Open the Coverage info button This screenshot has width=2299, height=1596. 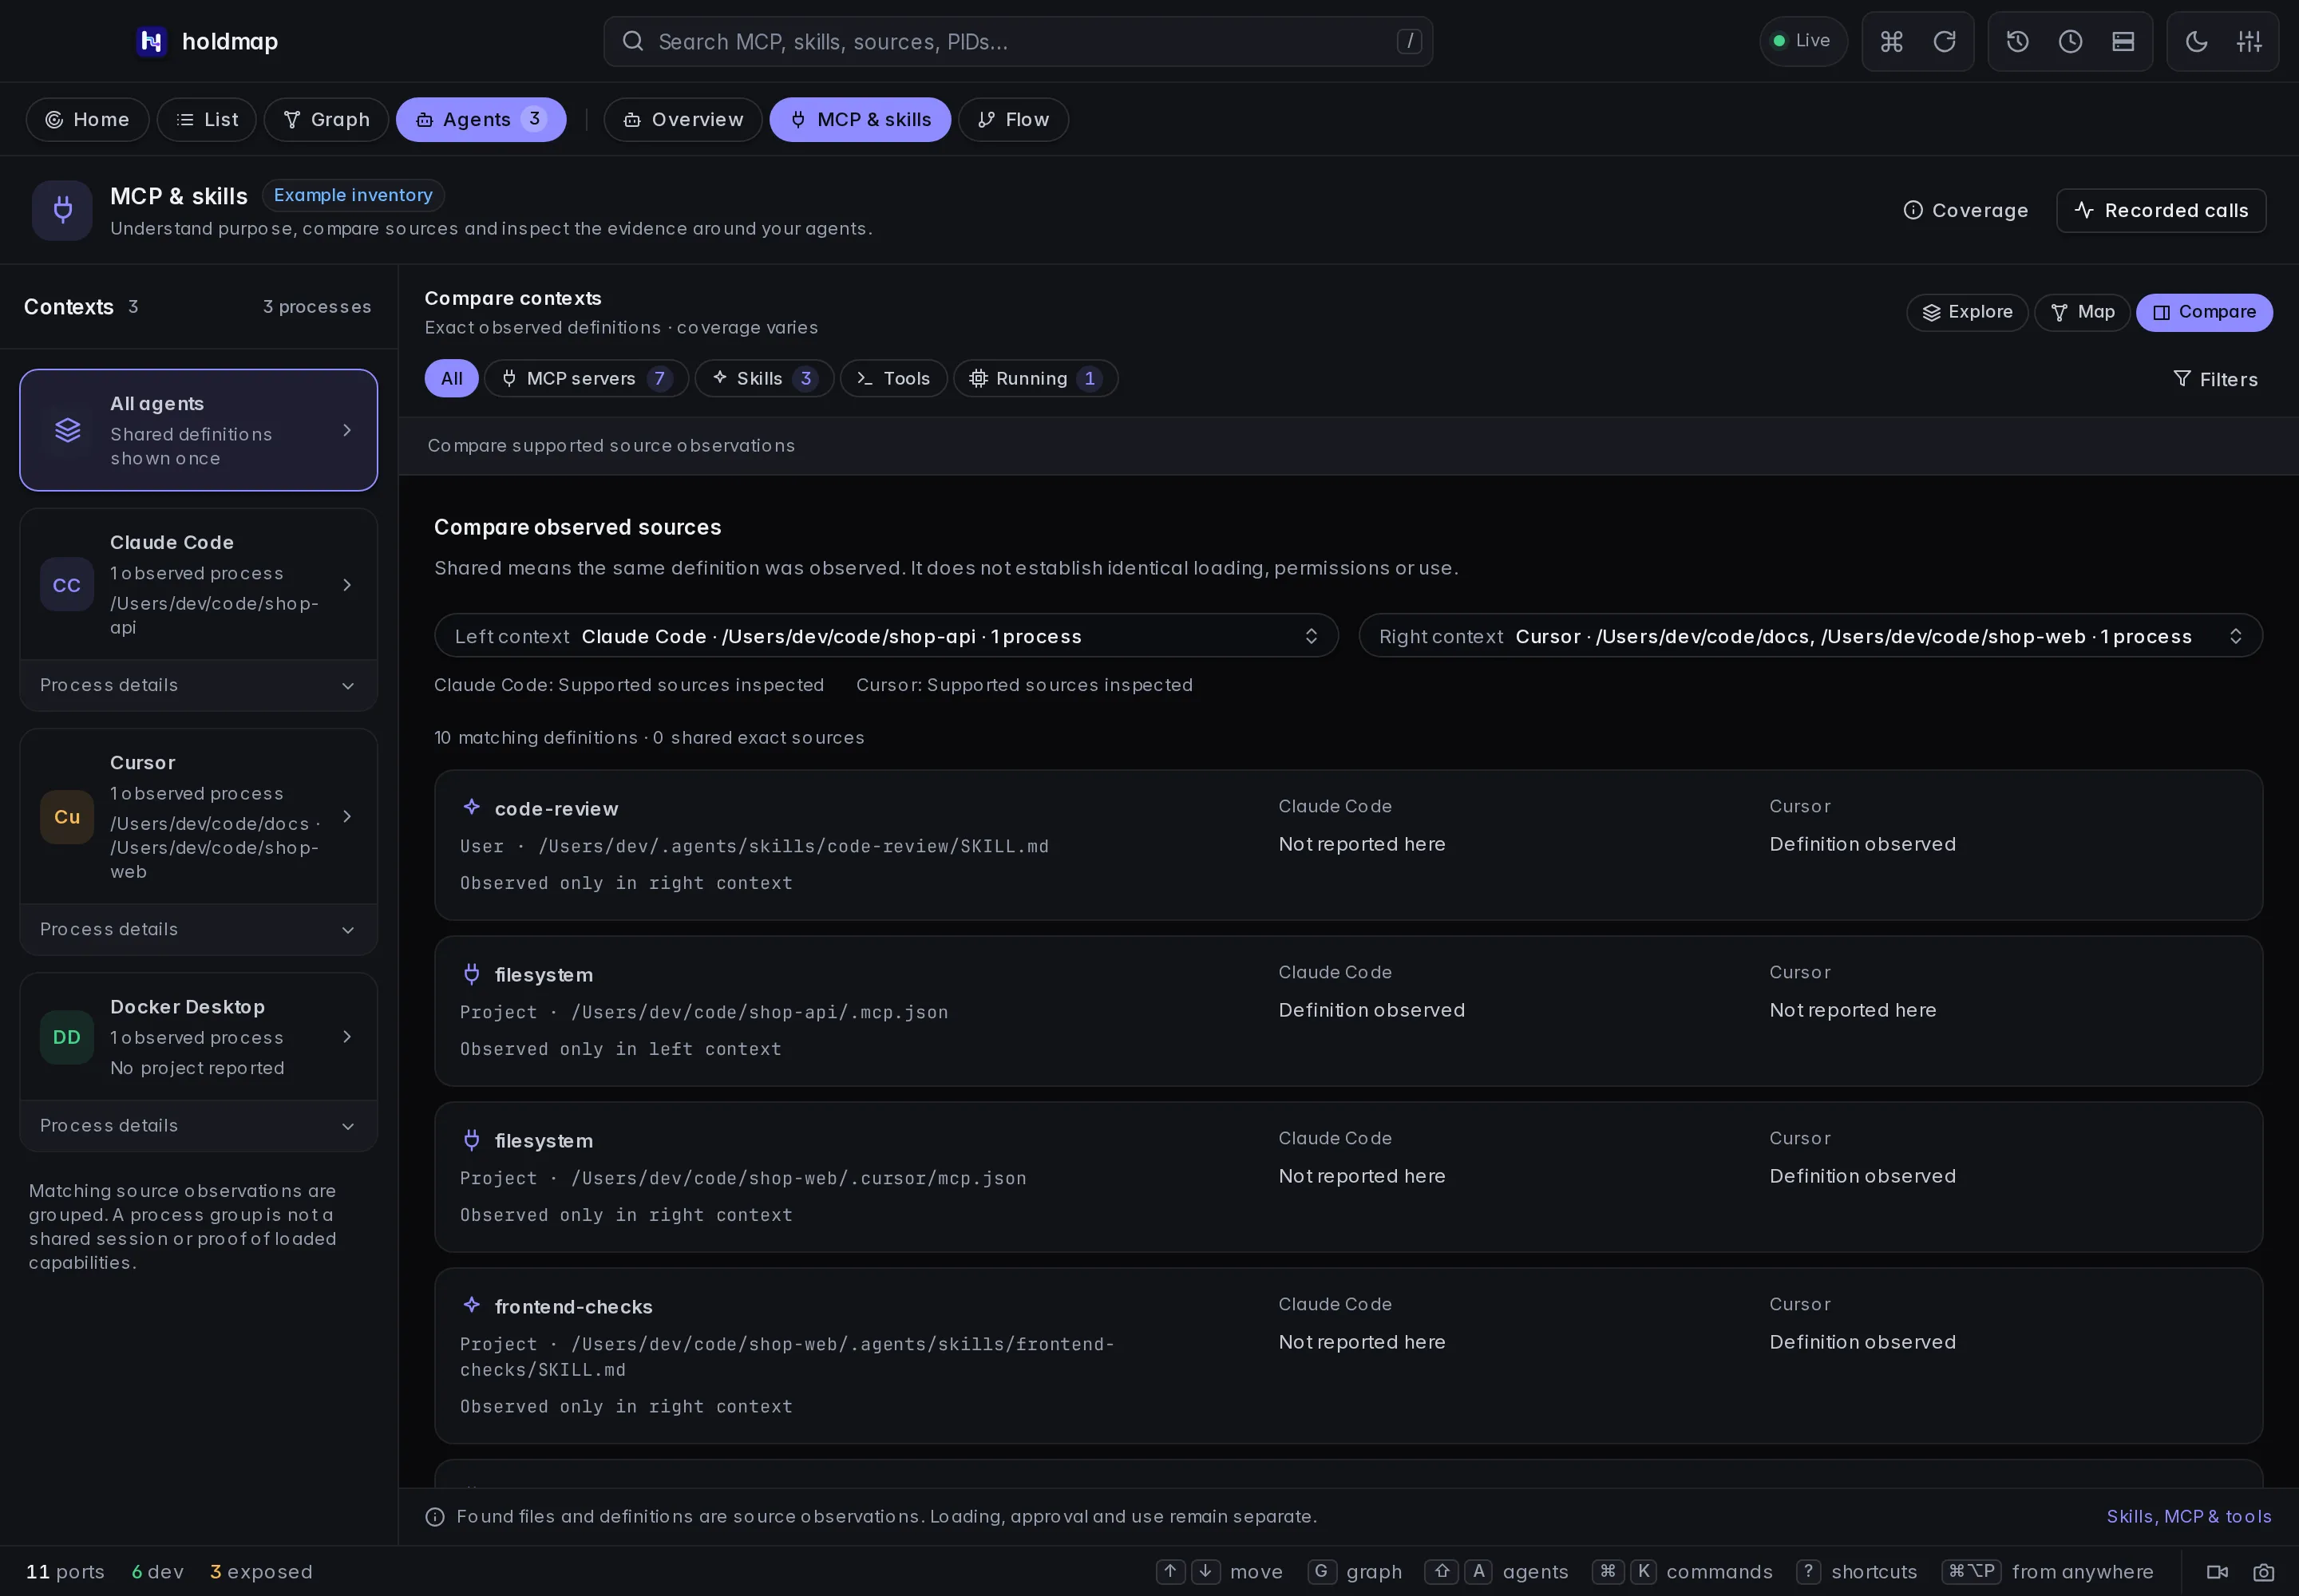pos(1965,210)
